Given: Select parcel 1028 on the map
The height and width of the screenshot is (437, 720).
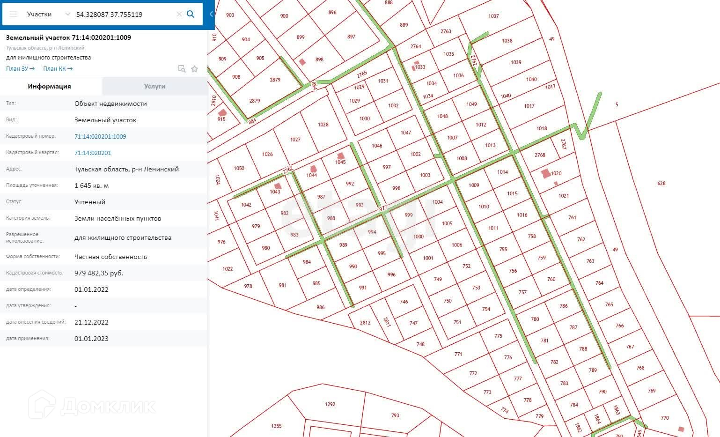Looking at the screenshot, I should coord(323,125).
